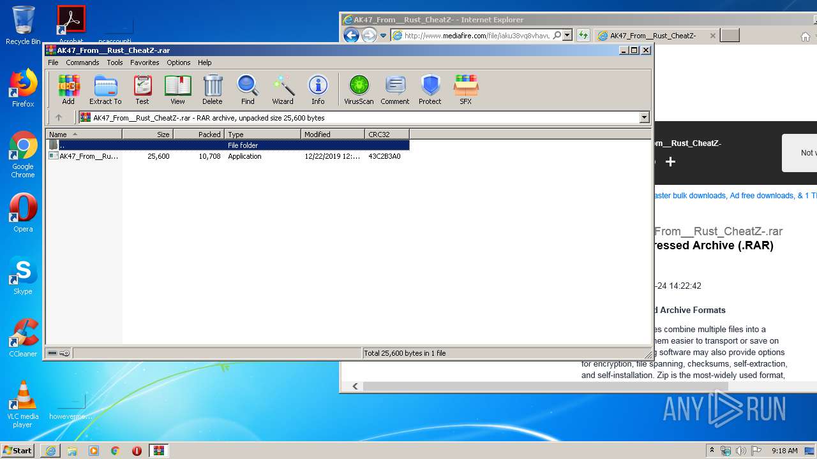This screenshot has width=817, height=459.
Task: Click the packed size 10,708 cell
Action: (209, 156)
